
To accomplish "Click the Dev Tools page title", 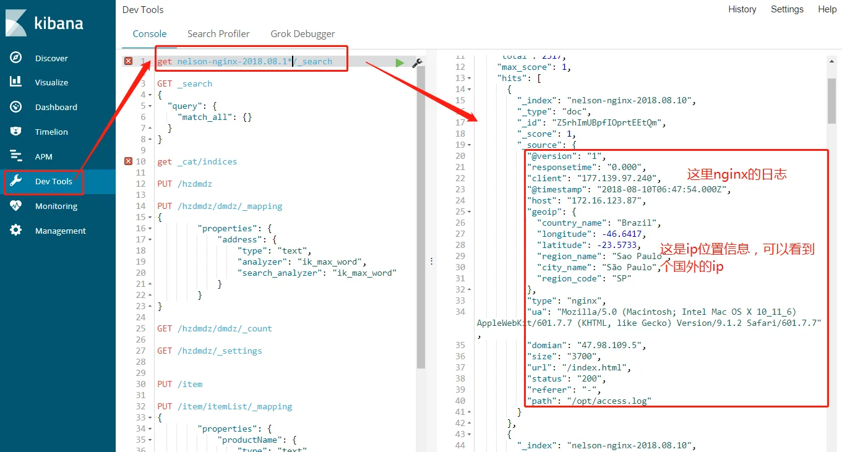I will pyautogui.click(x=143, y=9).
